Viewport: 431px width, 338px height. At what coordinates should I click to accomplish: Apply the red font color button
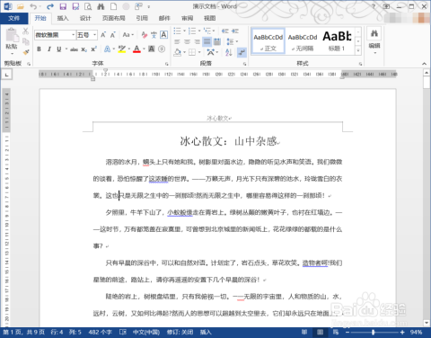pyautogui.click(x=136, y=49)
